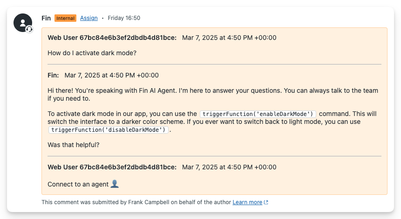Click the Frank Campbell submission note
This screenshot has width=401, height=219.
click(x=136, y=202)
